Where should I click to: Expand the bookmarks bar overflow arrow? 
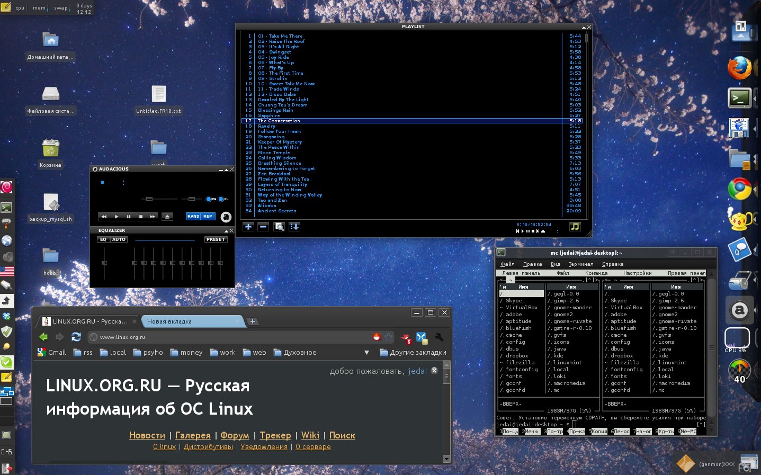pos(366,353)
